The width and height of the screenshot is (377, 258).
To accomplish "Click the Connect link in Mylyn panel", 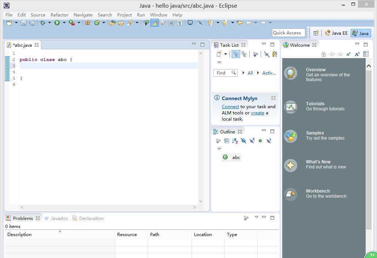I will (x=230, y=107).
